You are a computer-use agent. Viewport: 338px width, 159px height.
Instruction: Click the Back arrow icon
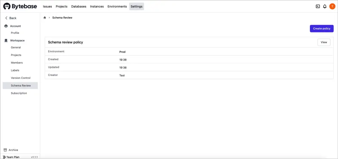coord(6,18)
